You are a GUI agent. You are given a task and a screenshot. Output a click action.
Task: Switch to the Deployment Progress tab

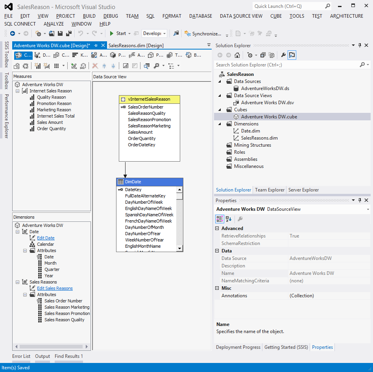(238, 347)
